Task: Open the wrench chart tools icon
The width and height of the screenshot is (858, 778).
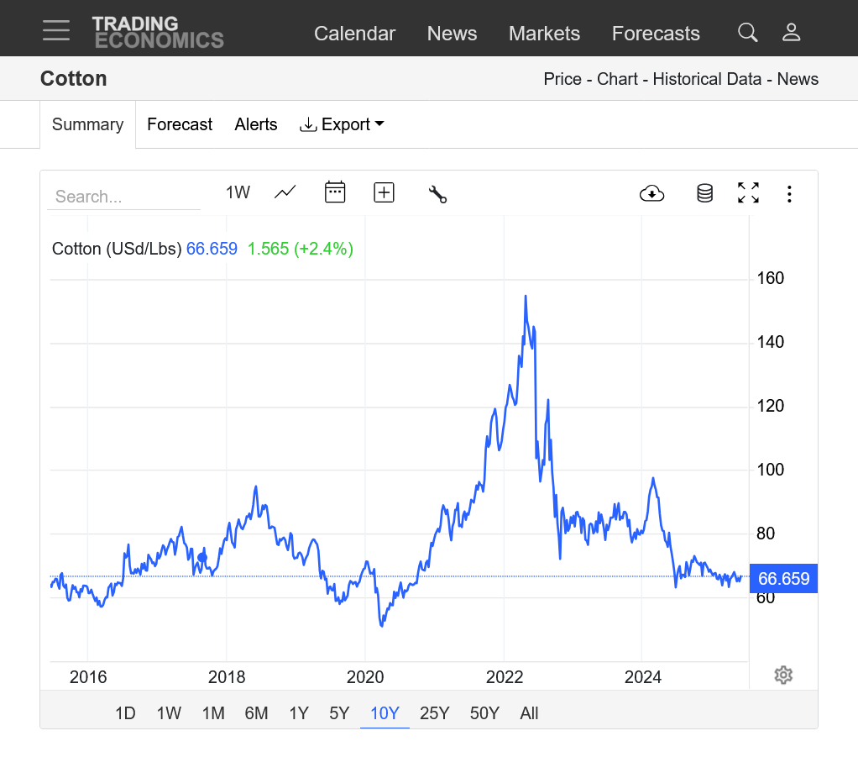Action: tap(437, 194)
